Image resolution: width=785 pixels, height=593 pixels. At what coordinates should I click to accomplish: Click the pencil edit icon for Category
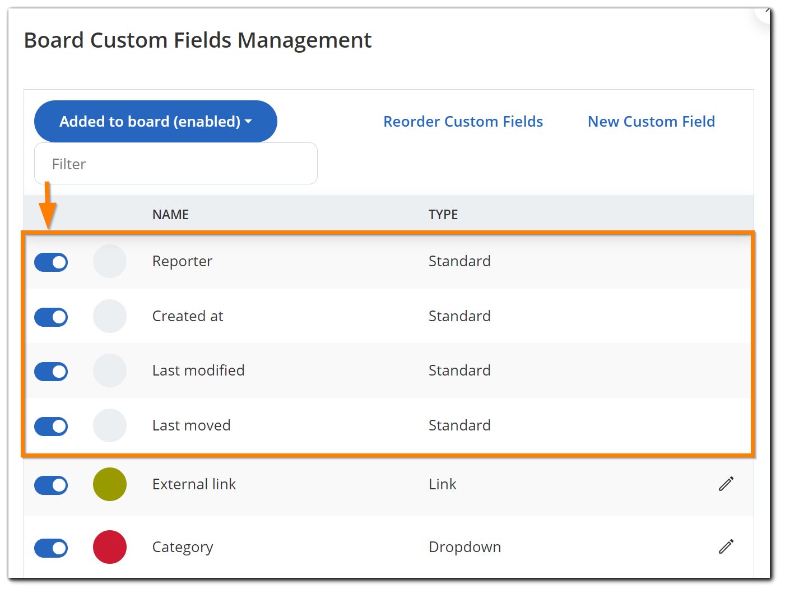(726, 546)
